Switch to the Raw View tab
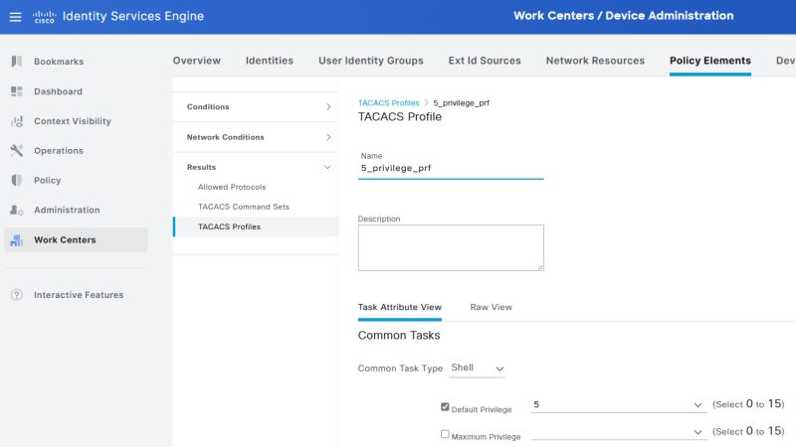Viewport: 796px width, 447px height. (x=491, y=307)
